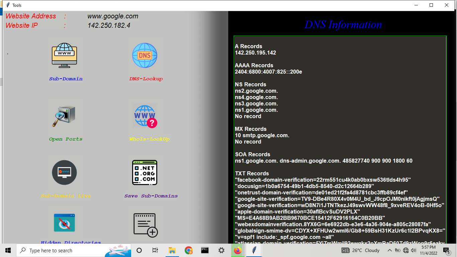Click the webexdomainverification TXT line
Image resolution: width=457 pixels, height=257 pixels.
coord(333,224)
